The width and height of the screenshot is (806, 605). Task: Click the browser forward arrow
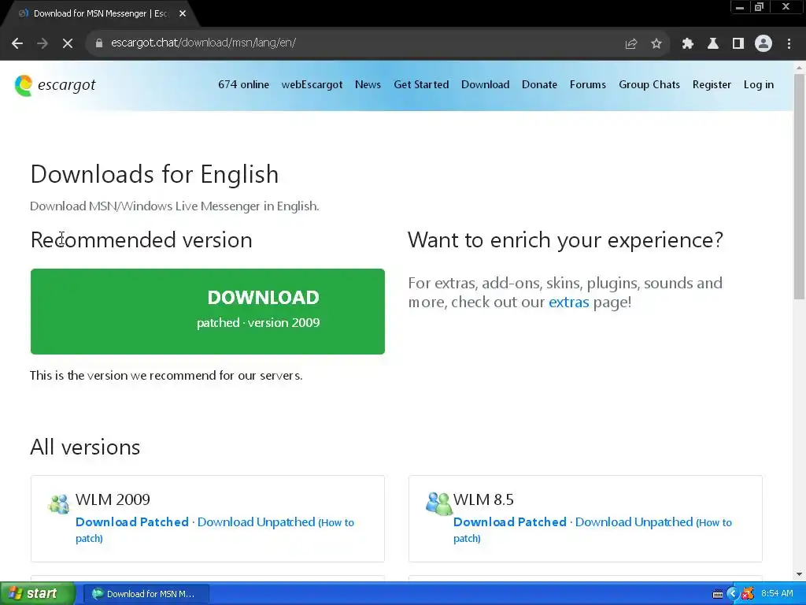tap(43, 43)
